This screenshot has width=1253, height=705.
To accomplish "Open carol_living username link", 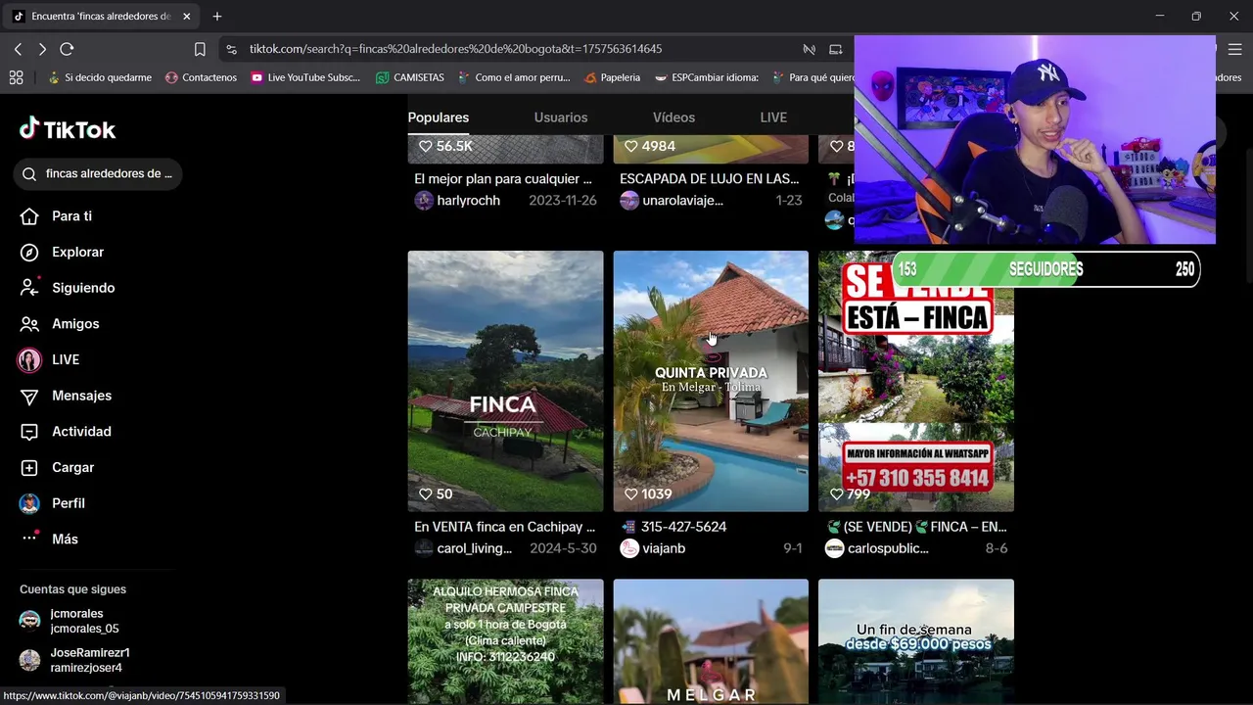I will pyautogui.click(x=475, y=548).
